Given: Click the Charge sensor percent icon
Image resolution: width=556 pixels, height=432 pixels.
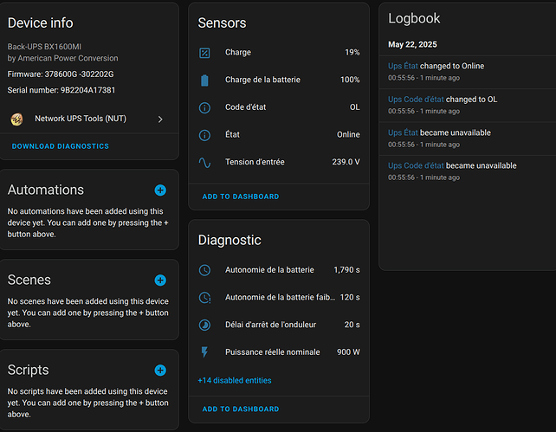Looking at the screenshot, I should [x=204, y=53].
